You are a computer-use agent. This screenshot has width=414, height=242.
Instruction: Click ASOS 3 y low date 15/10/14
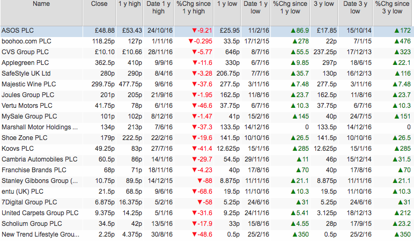(x=359, y=31)
